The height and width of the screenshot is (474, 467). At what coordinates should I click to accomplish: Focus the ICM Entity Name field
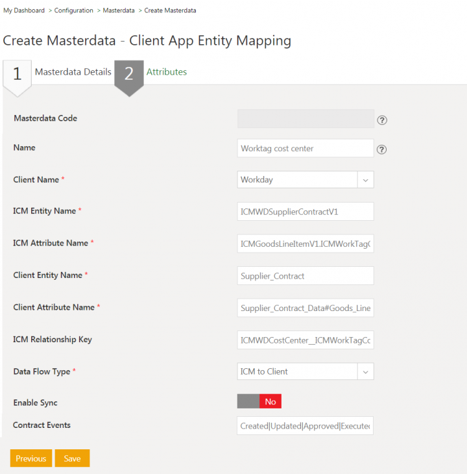point(305,212)
